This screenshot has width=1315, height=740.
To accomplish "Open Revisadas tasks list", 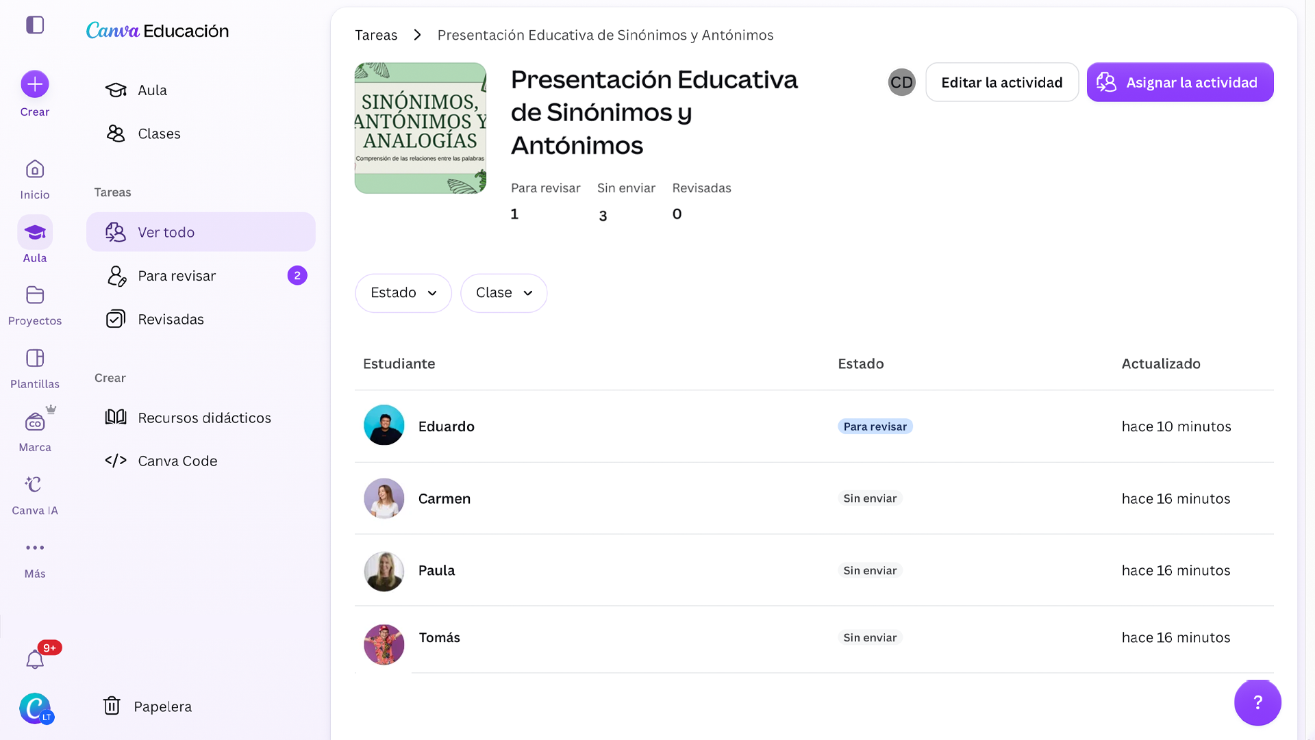I will click(x=201, y=319).
